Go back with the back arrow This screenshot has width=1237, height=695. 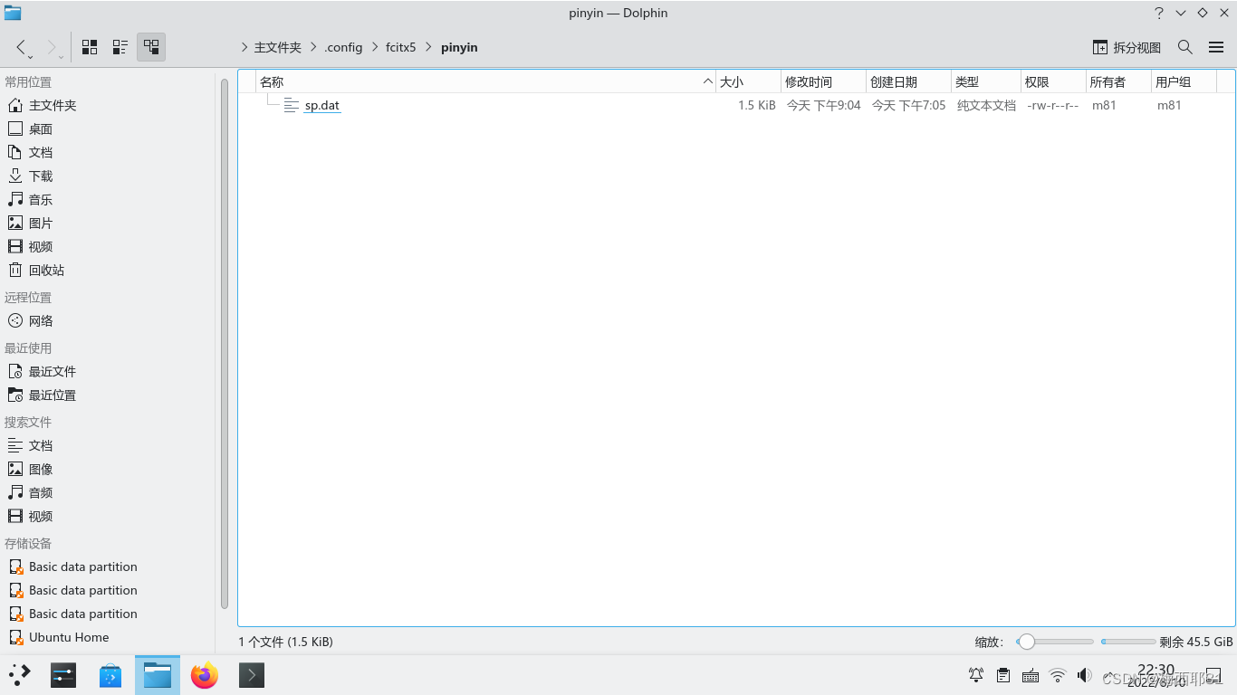point(21,47)
